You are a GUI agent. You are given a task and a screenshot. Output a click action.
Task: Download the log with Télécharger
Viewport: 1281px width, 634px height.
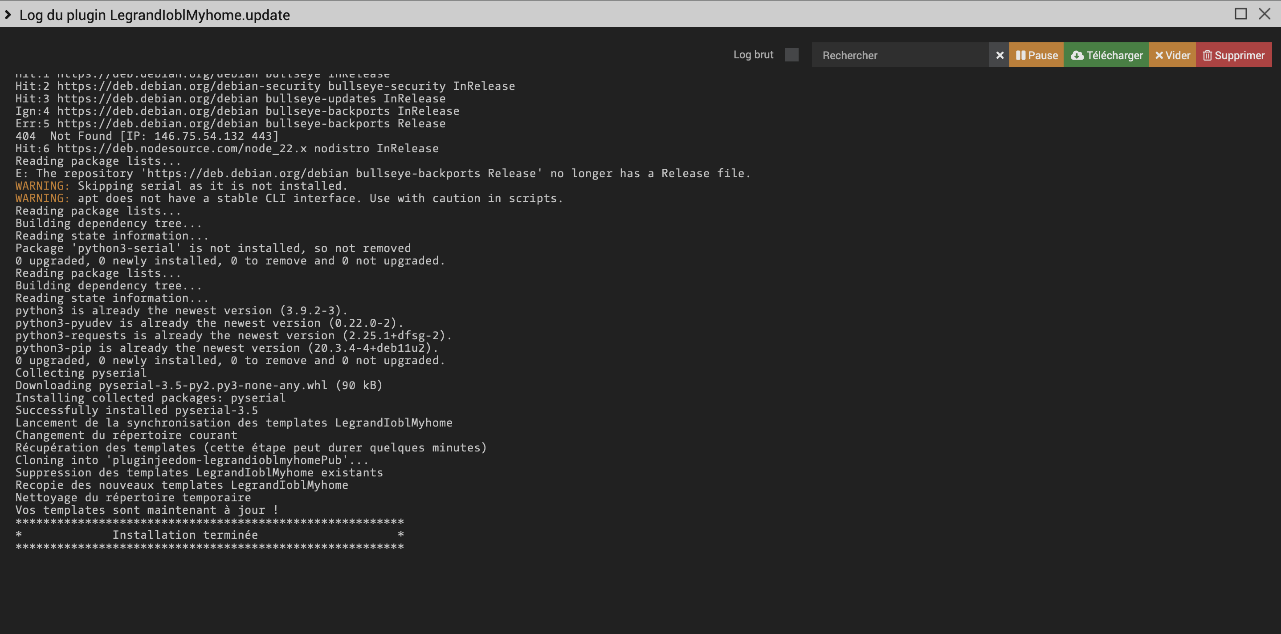1106,55
